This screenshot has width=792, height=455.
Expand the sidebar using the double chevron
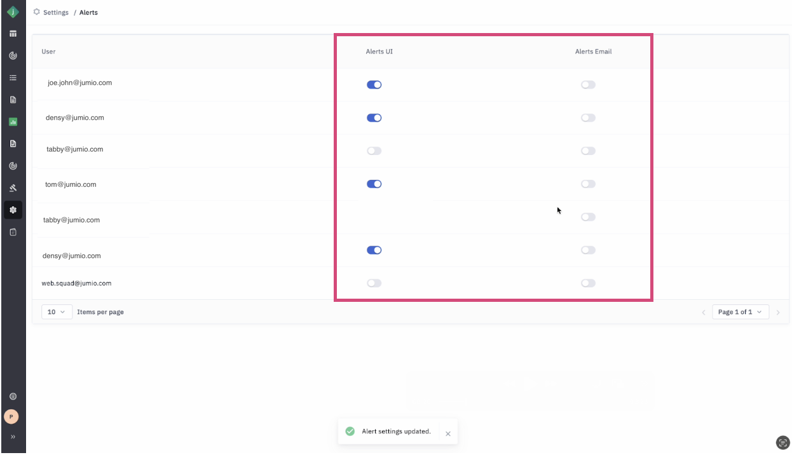(13, 437)
